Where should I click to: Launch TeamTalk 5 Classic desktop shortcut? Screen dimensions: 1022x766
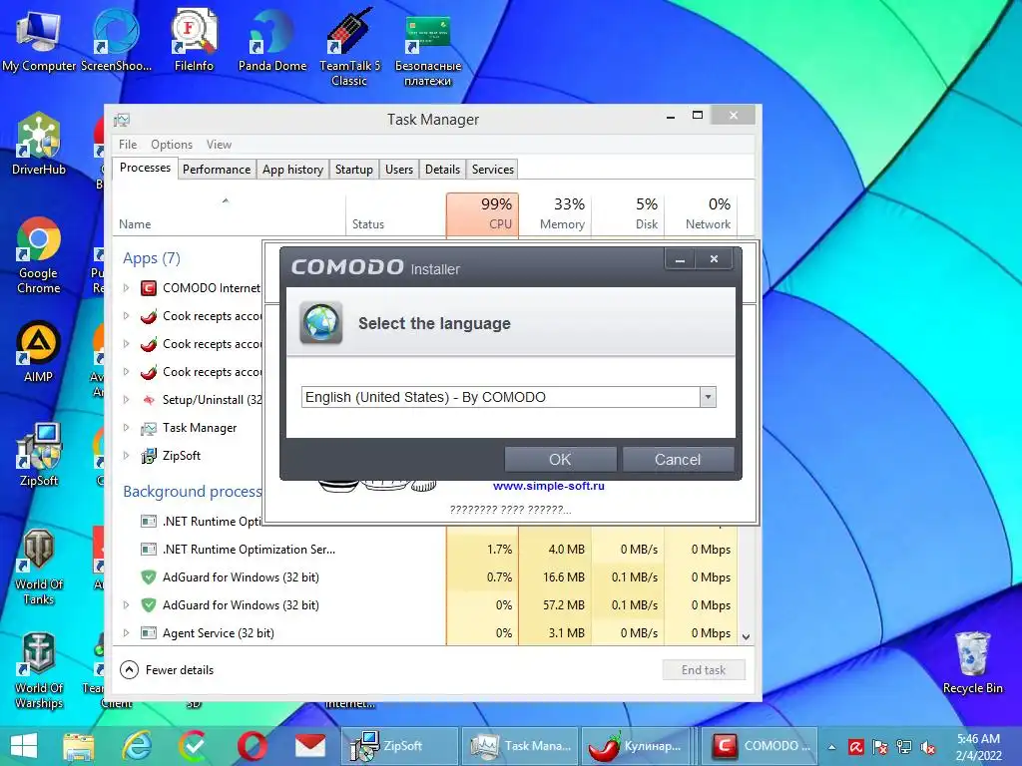point(349,47)
